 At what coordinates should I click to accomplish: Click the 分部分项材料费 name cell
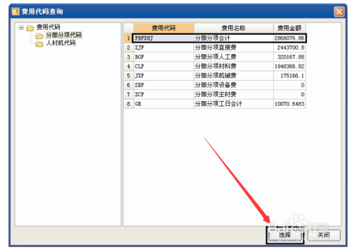pos(234,66)
